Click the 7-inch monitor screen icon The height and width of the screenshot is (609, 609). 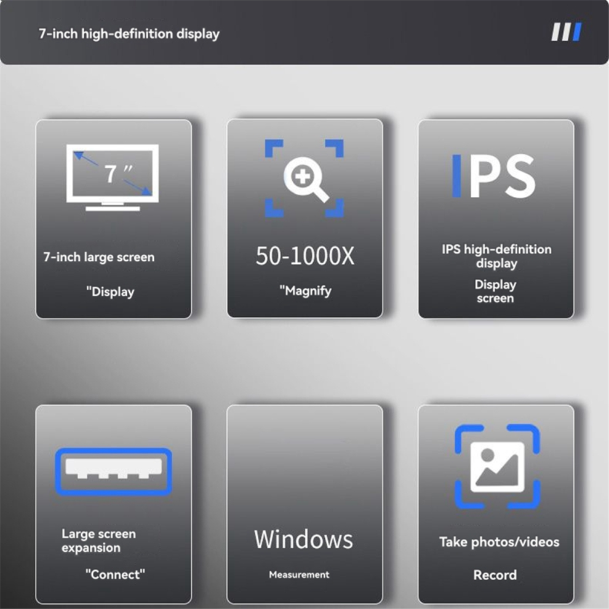click(113, 178)
